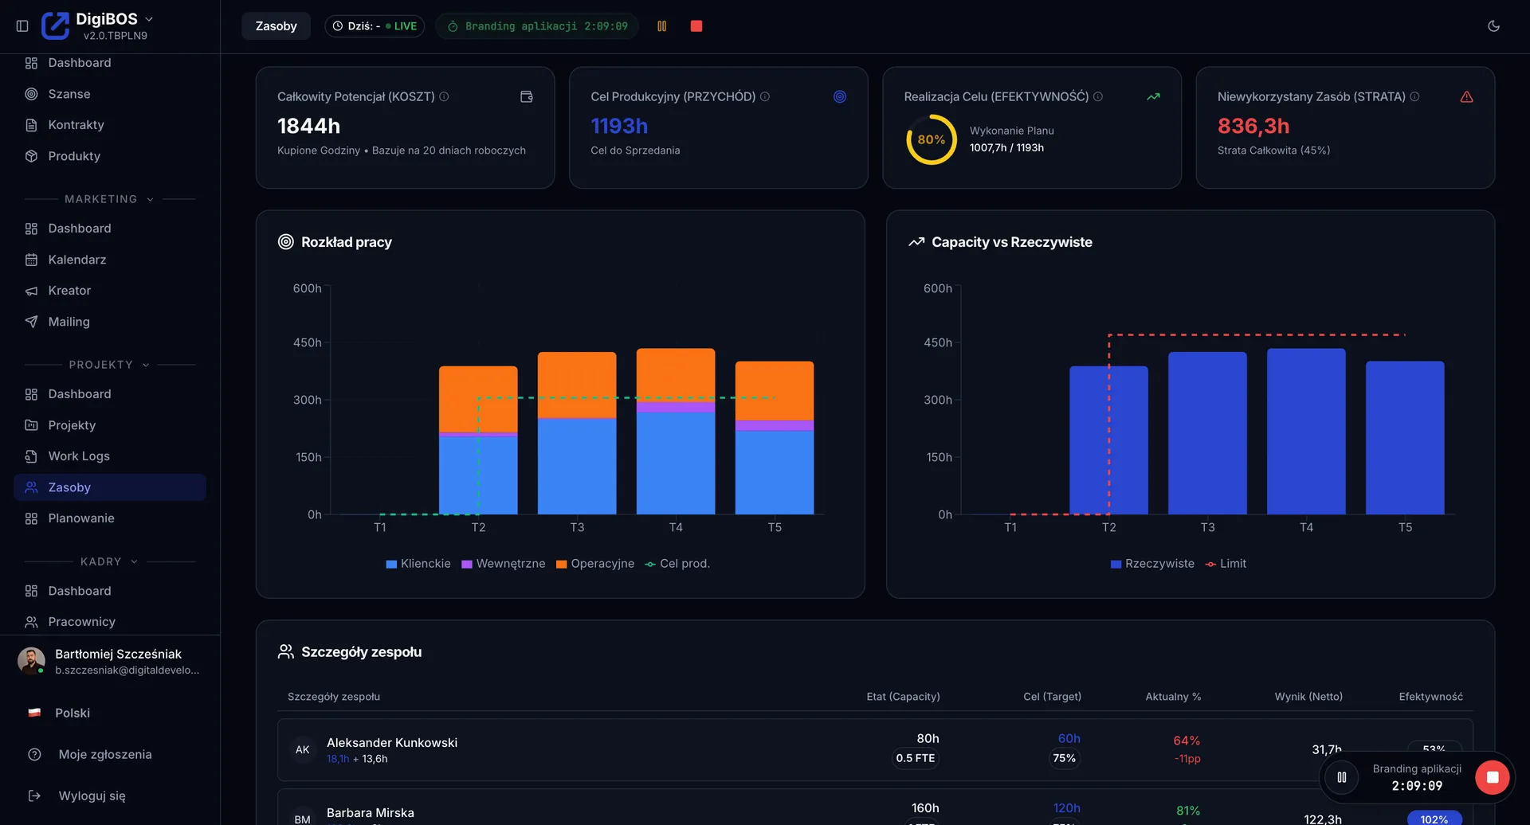Click the Pracownicy people icon
Screen dimensions: 1530x825
31,622
